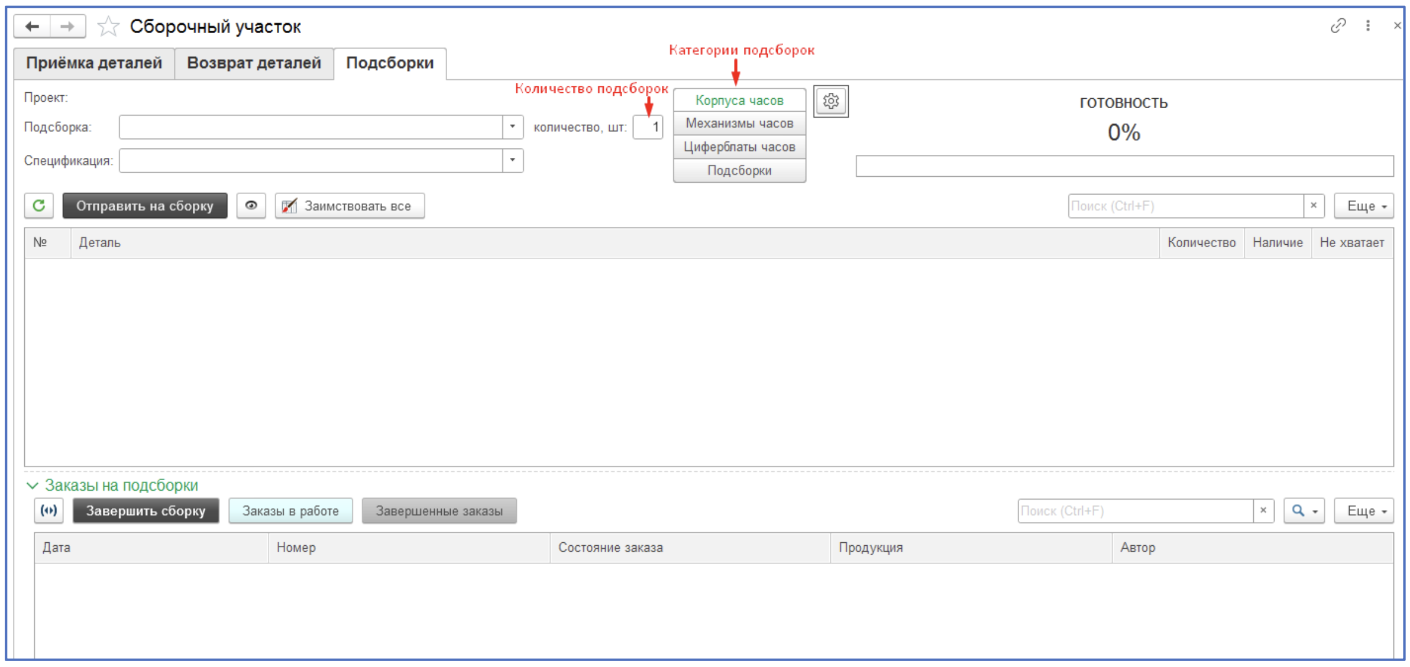Toggle the eye visibility button
The image size is (1410, 667).
(x=251, y=206)
